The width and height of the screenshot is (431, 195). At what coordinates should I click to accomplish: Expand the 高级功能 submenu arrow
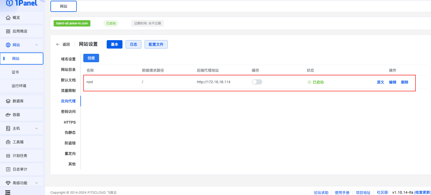click(x=37, y=183)
